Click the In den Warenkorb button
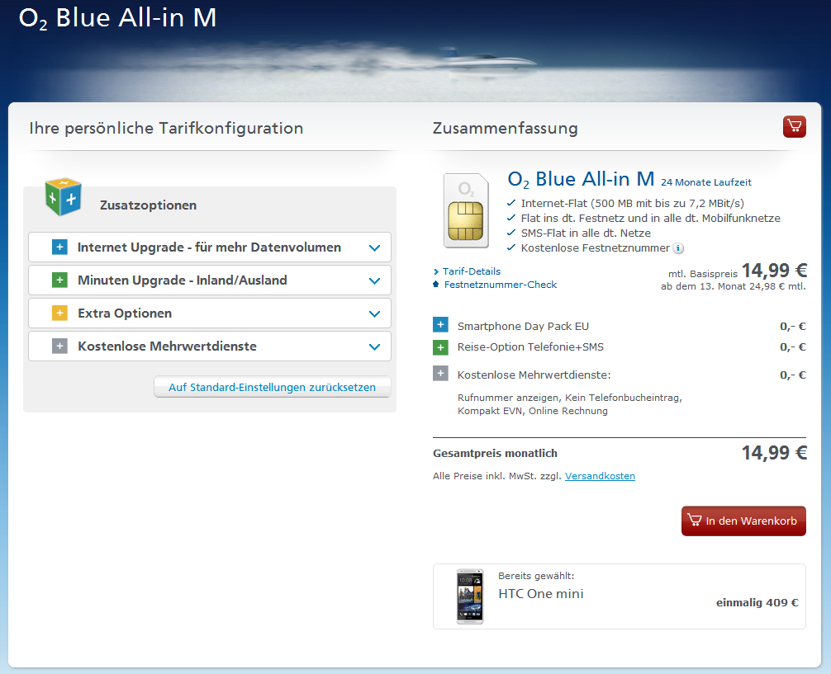 pos(743,521)
